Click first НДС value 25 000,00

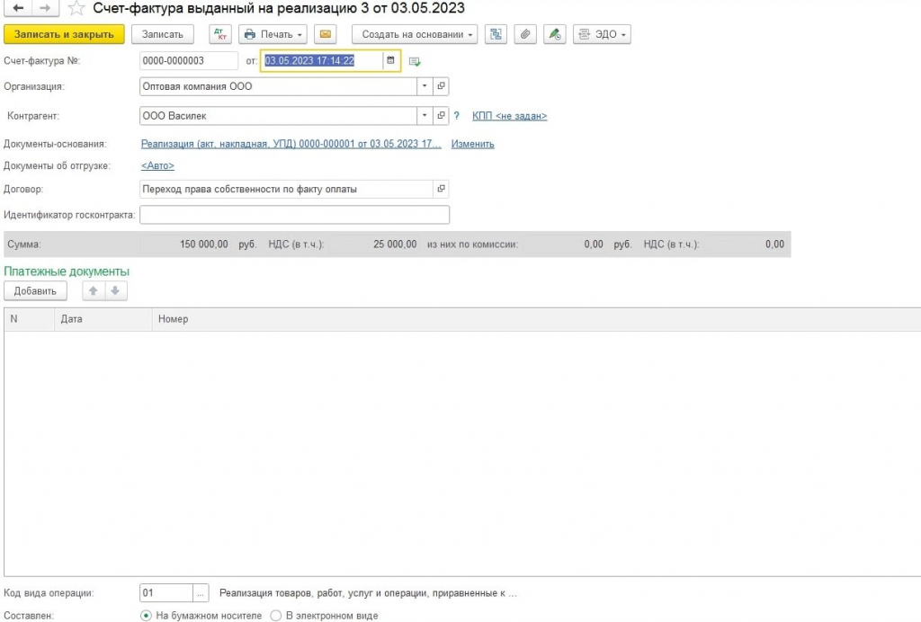[395, 244]
